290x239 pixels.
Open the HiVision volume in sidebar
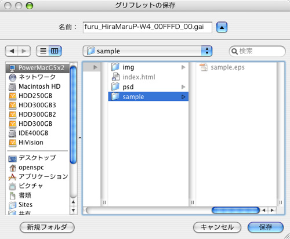pyautogui.click(x=38, y=143)
